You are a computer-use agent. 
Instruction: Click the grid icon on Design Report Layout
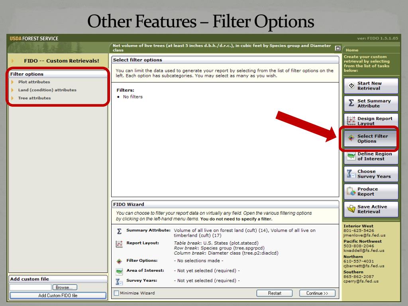pyautogui.click(x=351, y=121)
